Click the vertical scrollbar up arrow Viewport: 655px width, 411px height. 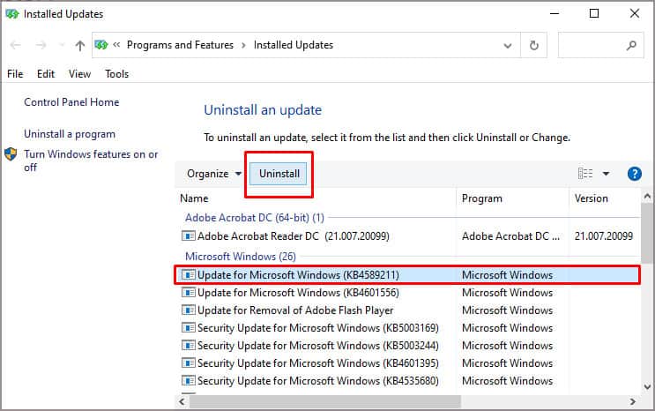(x=647, y=196)
